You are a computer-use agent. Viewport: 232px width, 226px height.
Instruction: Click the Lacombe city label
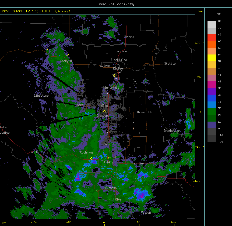[x=121, y=51]
